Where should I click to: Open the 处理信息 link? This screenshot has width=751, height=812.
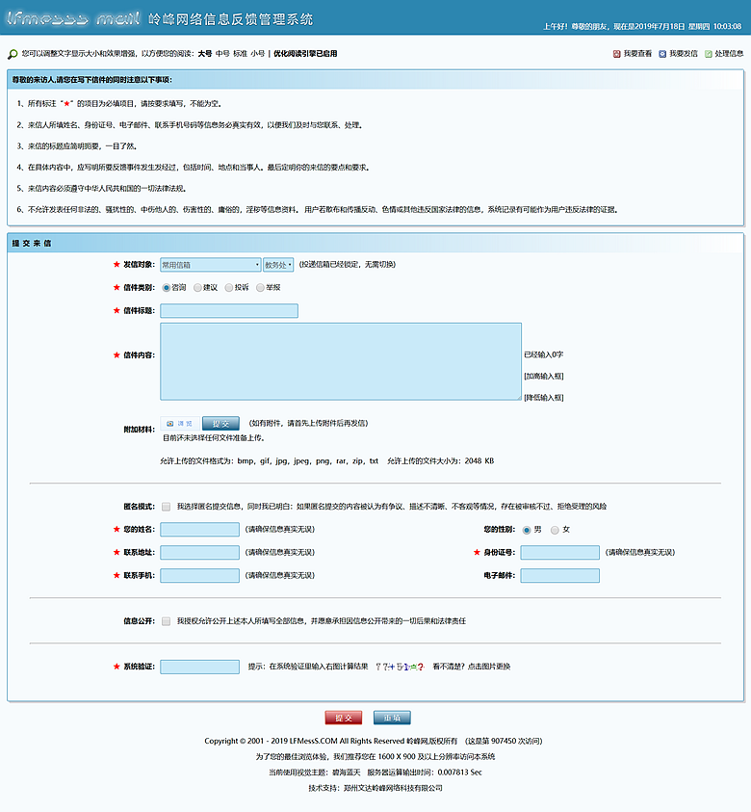(x=729, y=53)
